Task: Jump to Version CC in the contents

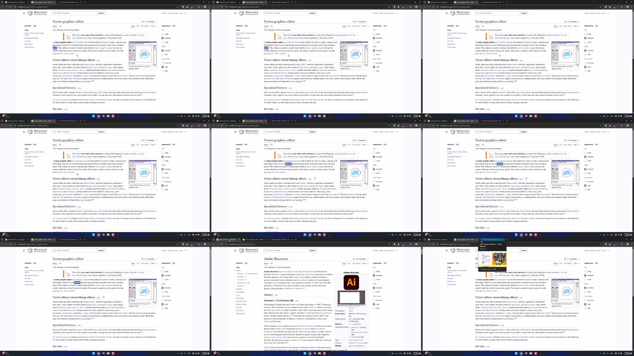Action: click(x=241, y=286)
